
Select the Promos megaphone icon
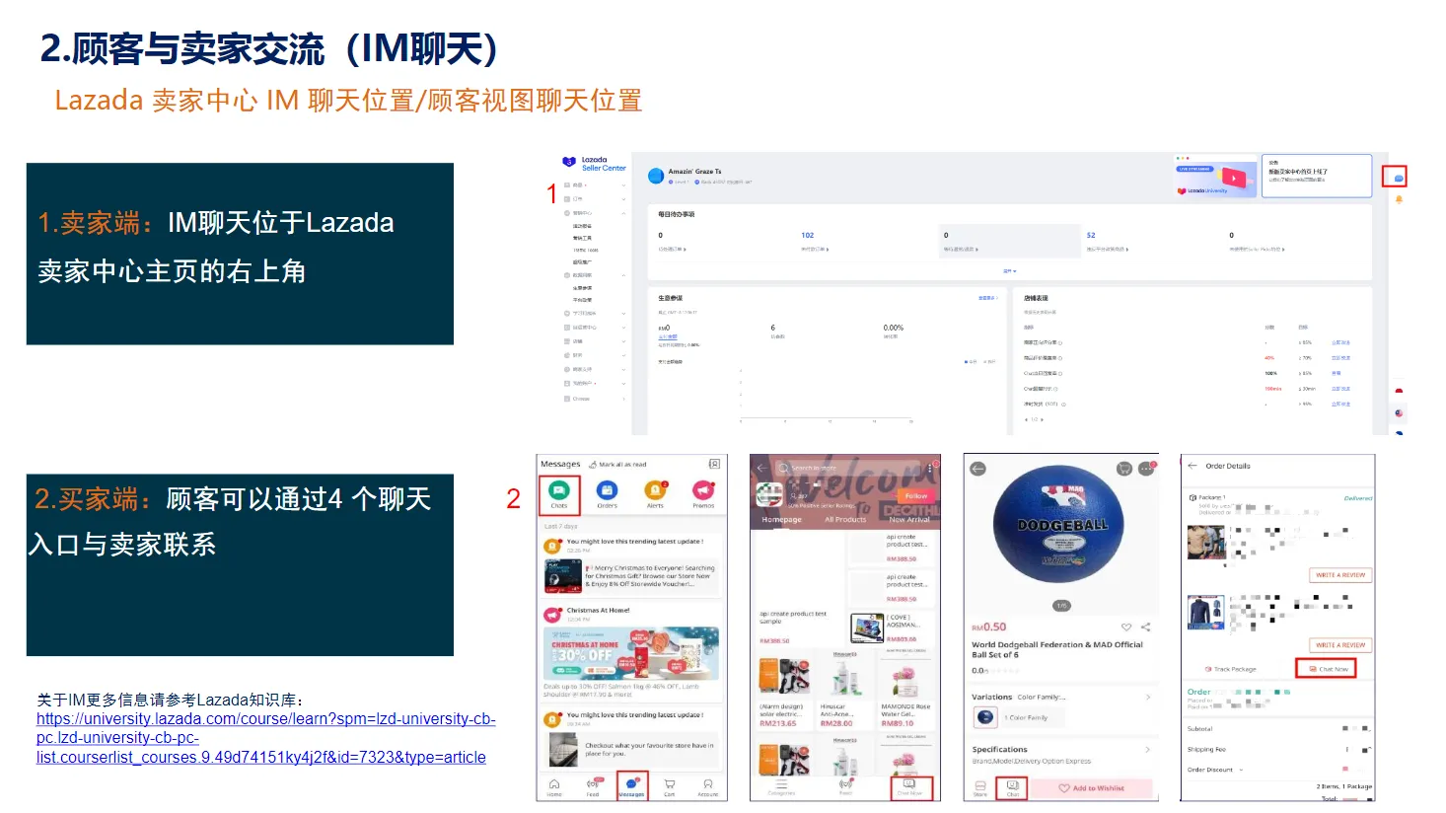point(702,491)
